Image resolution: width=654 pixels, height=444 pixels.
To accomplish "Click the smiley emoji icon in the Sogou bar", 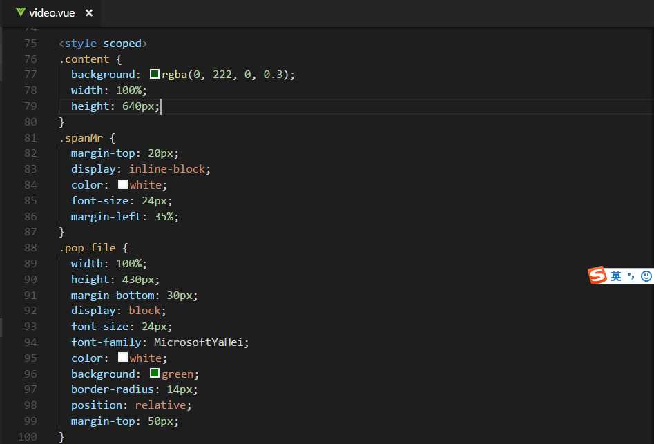I will coord(646,276).
